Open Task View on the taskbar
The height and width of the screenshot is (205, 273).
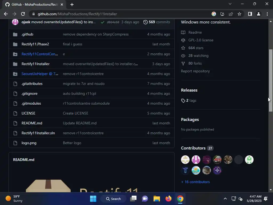(133, 199)
